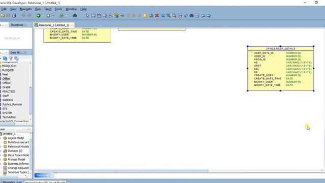This screenshot has height=183, width=325.
Task: Click the schema browser icon beside the filter
Action: [x=16, y=59]
